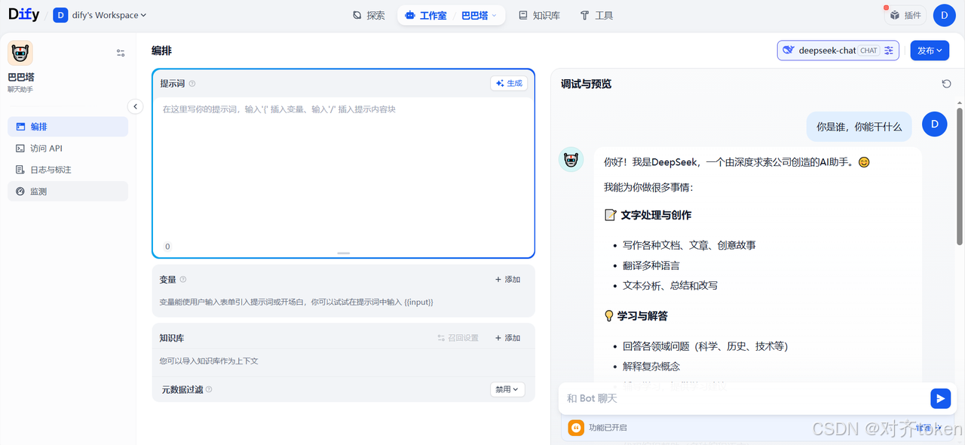Add a variable with 添加 in 变量
This screenshot has height=445, width=965.
507,280
